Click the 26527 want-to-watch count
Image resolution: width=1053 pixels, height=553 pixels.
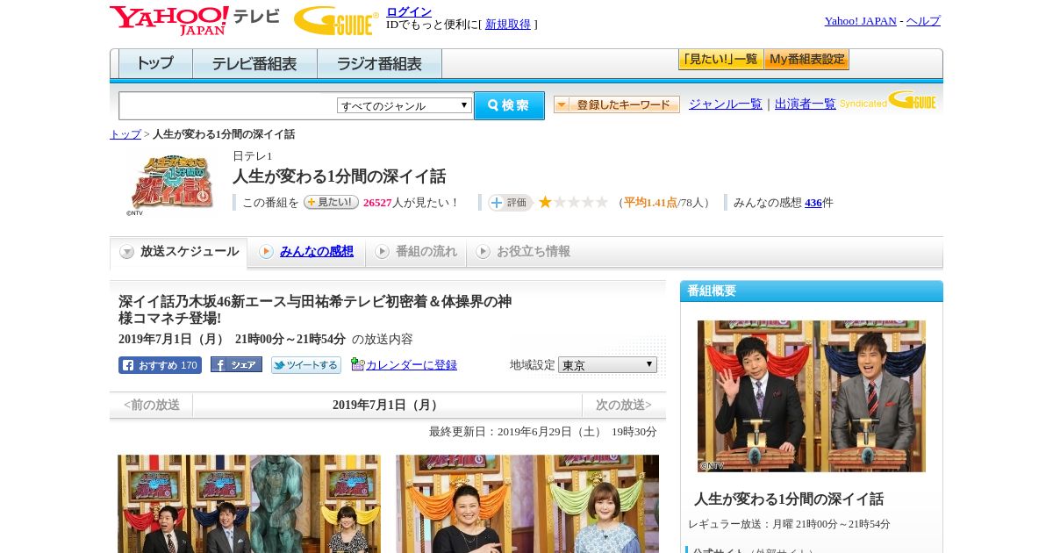point(377,203)
